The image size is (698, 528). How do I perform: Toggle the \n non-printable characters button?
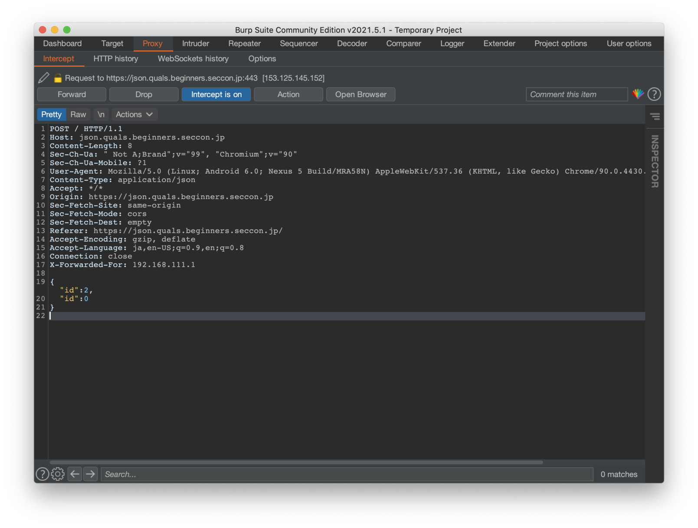pyautogui.click(x=101, y=114)
